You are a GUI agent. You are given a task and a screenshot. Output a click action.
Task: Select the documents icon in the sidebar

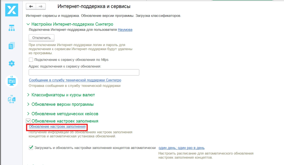(x=11, y=45)
